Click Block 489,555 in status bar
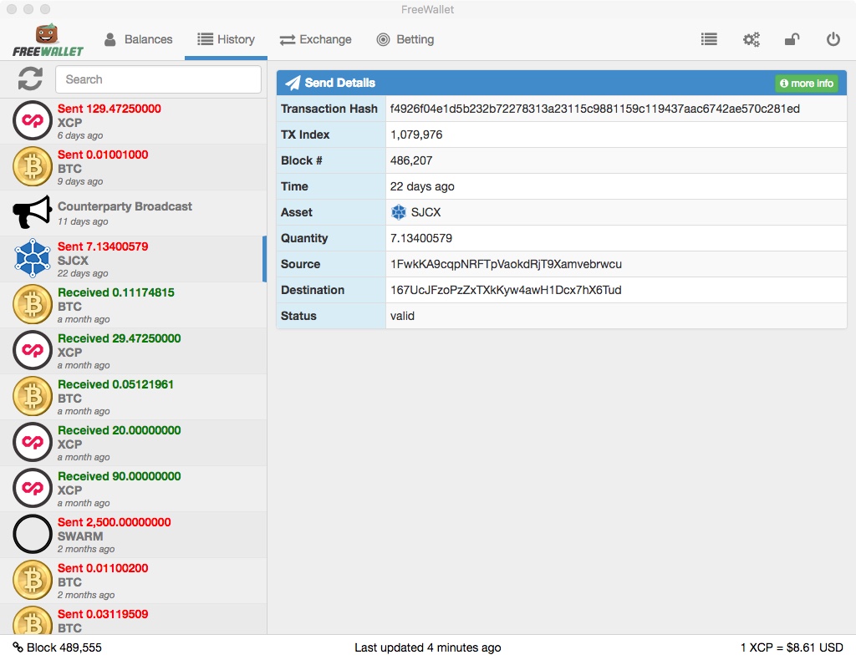 click(x=64, y=647)
